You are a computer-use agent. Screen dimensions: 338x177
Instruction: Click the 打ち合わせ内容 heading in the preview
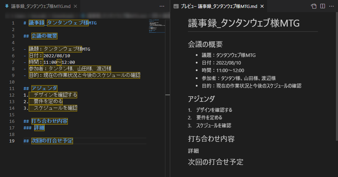click(x=211, y=139)
